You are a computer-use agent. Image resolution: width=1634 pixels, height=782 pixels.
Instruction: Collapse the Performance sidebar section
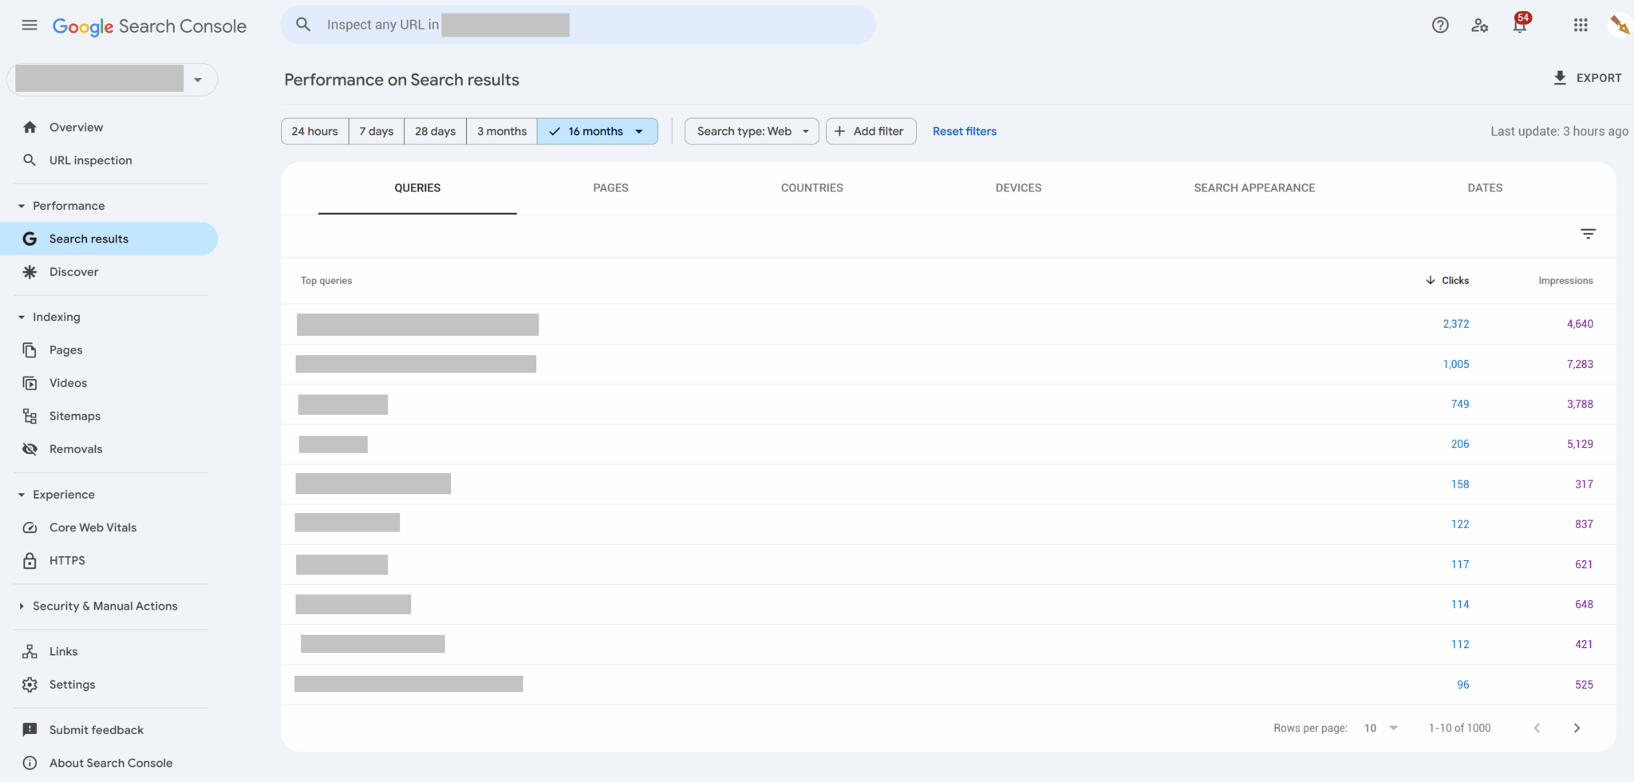point(22,206)
